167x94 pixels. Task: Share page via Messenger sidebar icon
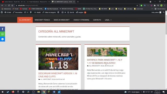point(2,39)
